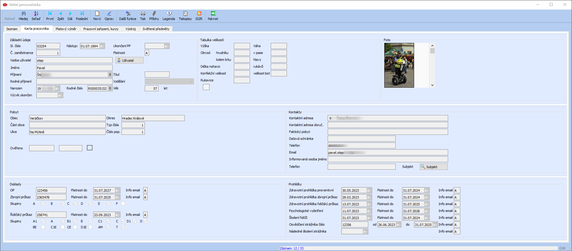
Task: Toggle Řidičský průkaz group AM checkbox
Action: (108, 227)
